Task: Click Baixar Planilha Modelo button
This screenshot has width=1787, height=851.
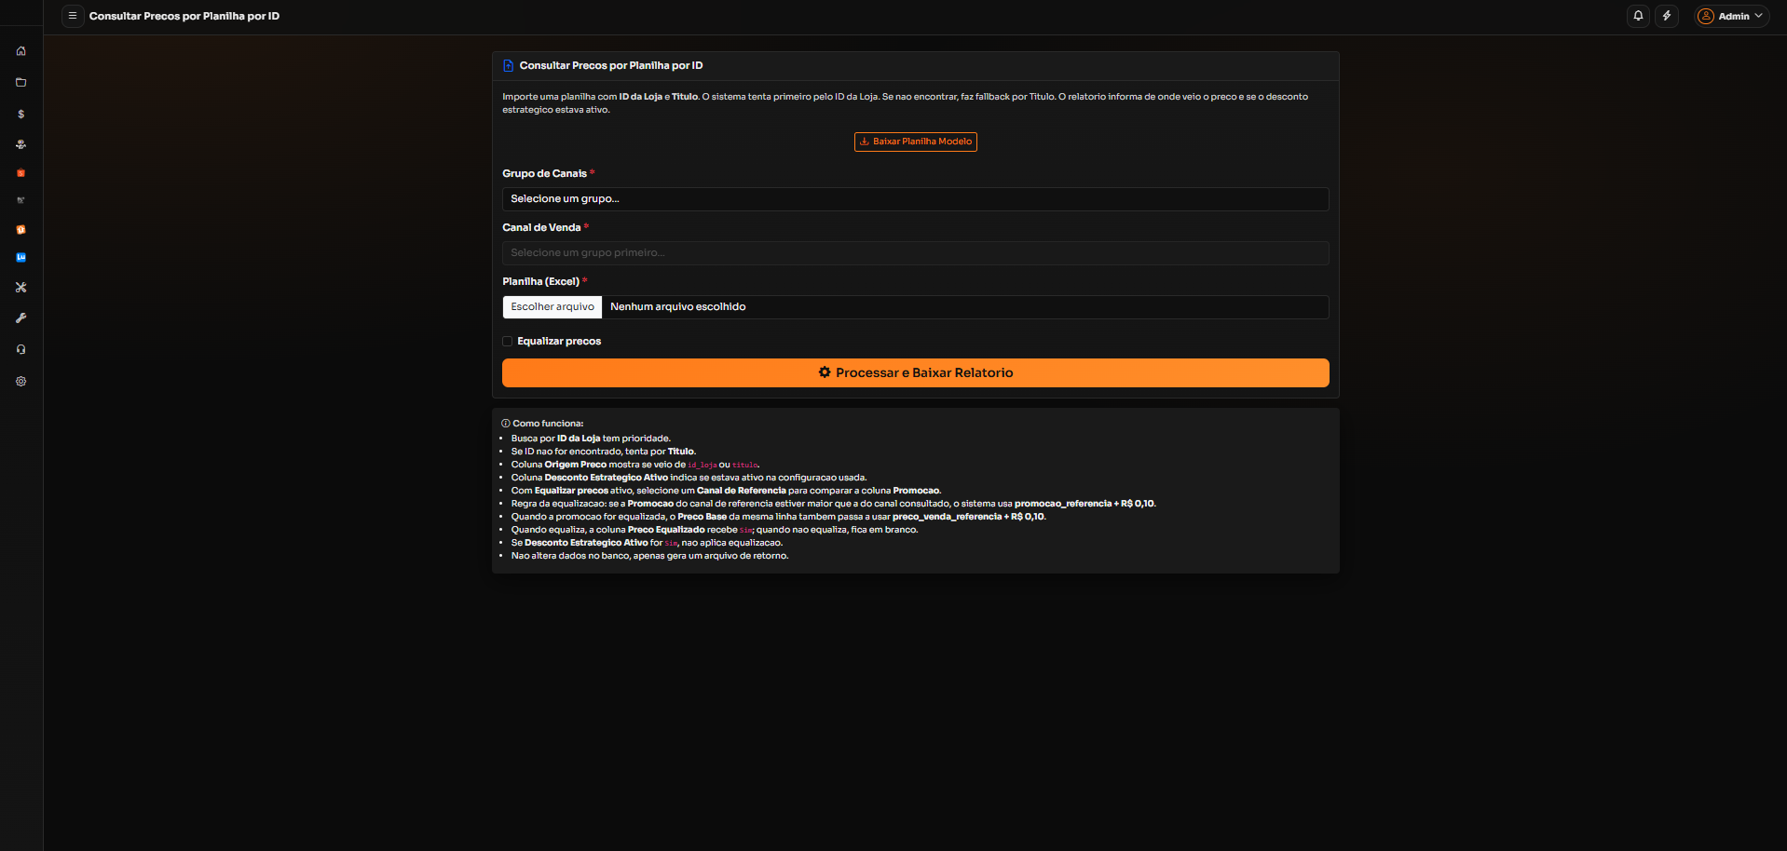Action: click(915, 142)
